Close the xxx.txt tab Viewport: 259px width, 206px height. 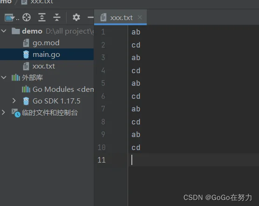pyautogui.click(x=140, y=17)
